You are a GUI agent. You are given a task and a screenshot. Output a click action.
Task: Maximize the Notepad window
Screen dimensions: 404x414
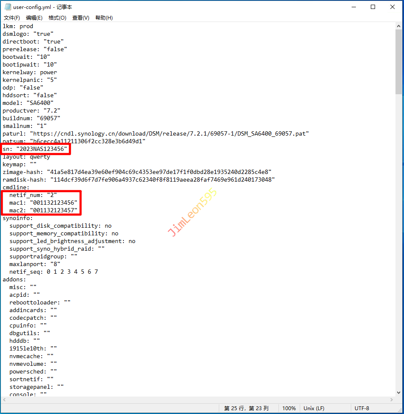(372, 7)
